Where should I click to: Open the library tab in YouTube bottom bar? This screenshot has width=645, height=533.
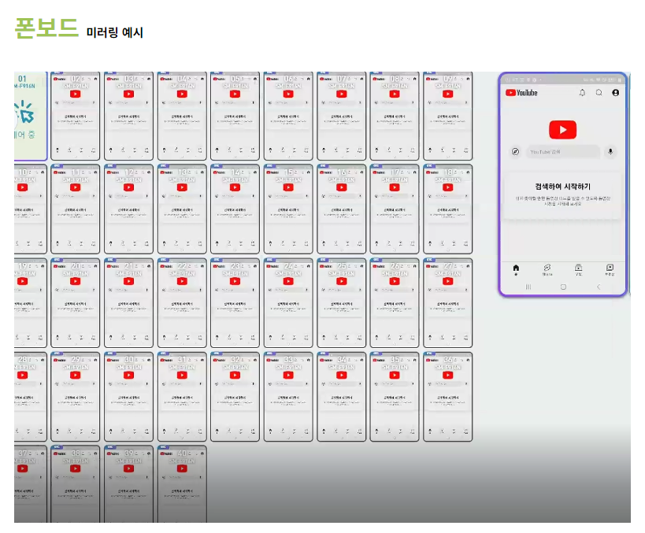tap(610, 269)
